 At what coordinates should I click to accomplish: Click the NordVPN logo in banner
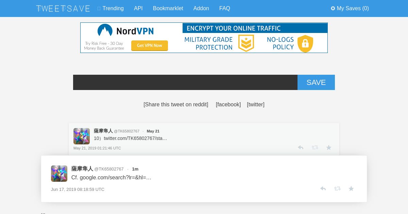pos(125,31)
